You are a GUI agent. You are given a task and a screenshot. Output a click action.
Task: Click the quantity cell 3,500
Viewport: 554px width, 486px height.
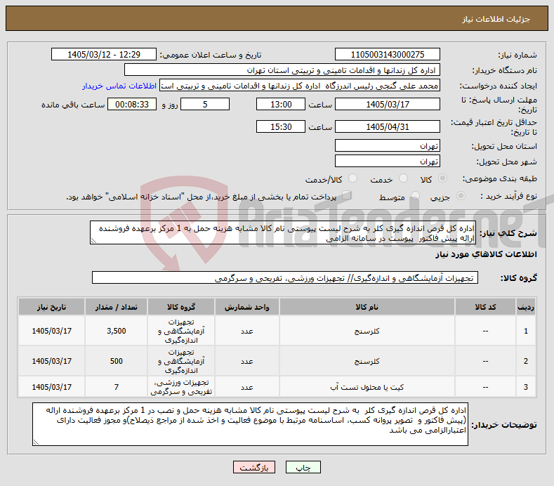[x=117, y=331]
